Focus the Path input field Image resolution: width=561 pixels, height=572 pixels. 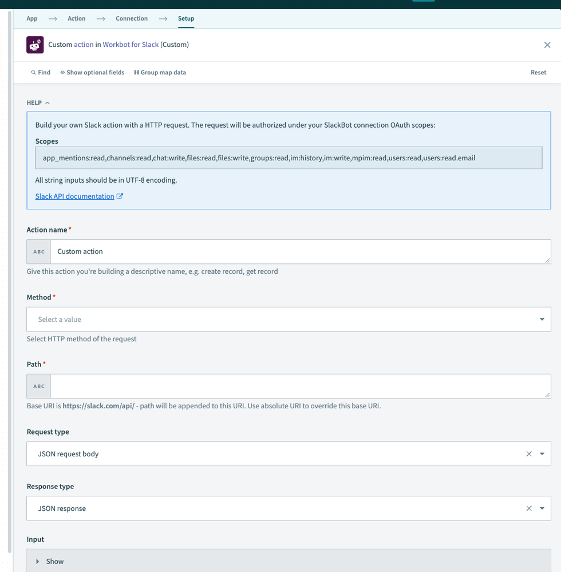300,386
